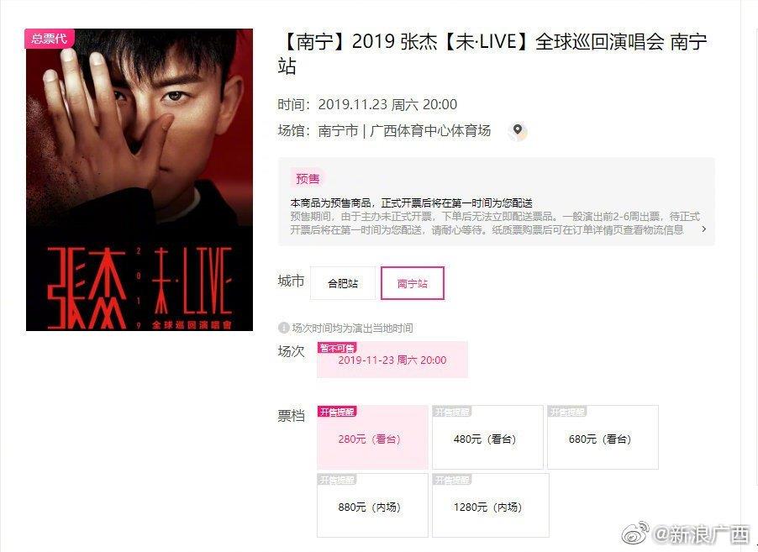The width and height of the screenshot is (758, 552).
Task: Select the 680元 (看台) ticket tier
Action: point(603,437)
